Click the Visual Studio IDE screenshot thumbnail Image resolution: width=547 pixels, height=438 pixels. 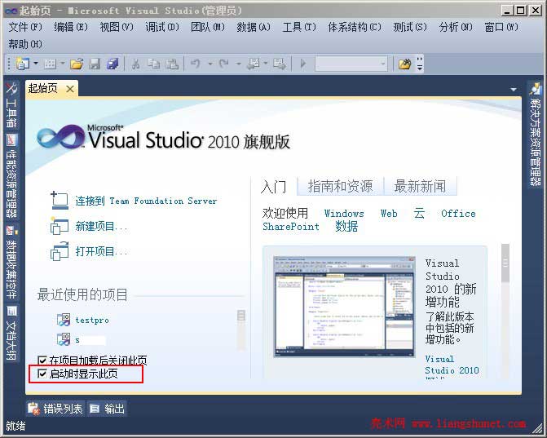(x=345, y=307)
